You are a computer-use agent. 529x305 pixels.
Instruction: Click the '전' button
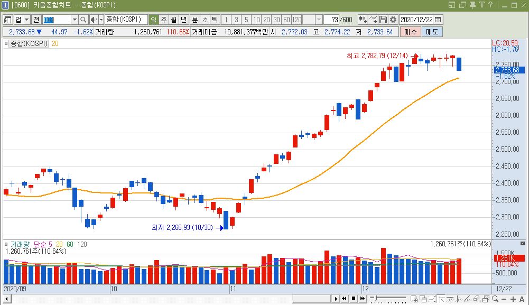pos(36,20)
